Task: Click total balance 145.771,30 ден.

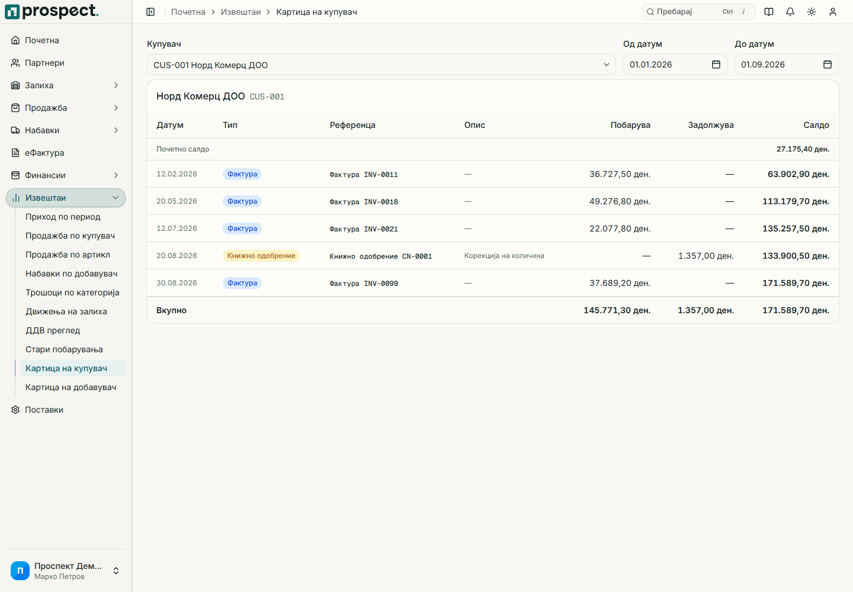Action: 617,310
